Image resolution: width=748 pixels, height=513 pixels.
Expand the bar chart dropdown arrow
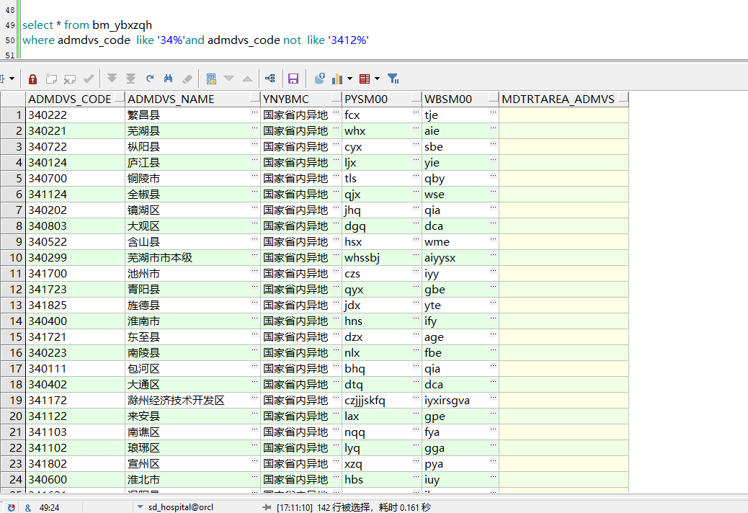pos(350,79)
